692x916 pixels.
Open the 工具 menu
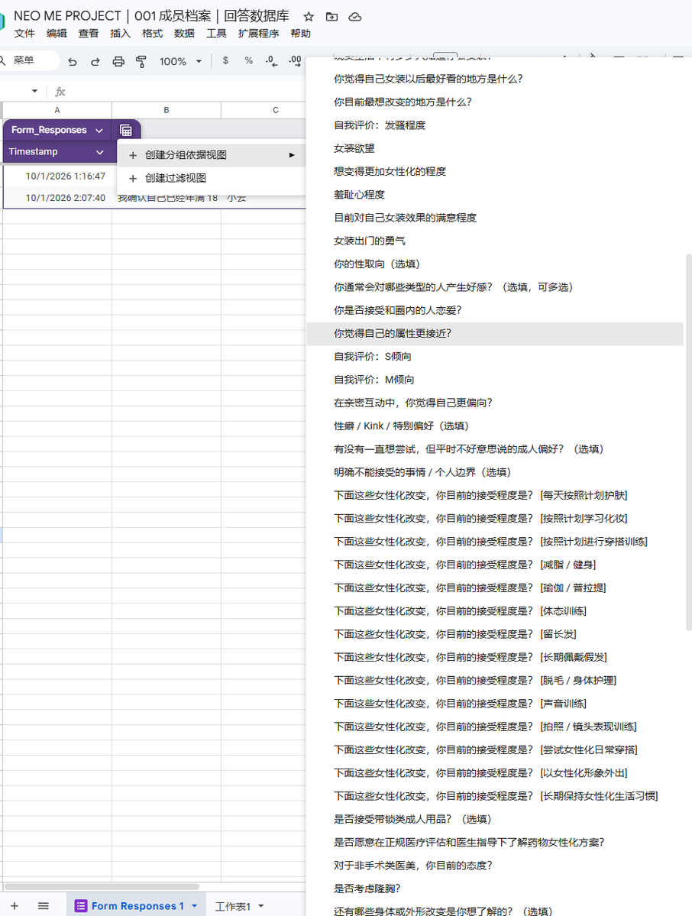[x=216, y=34]
